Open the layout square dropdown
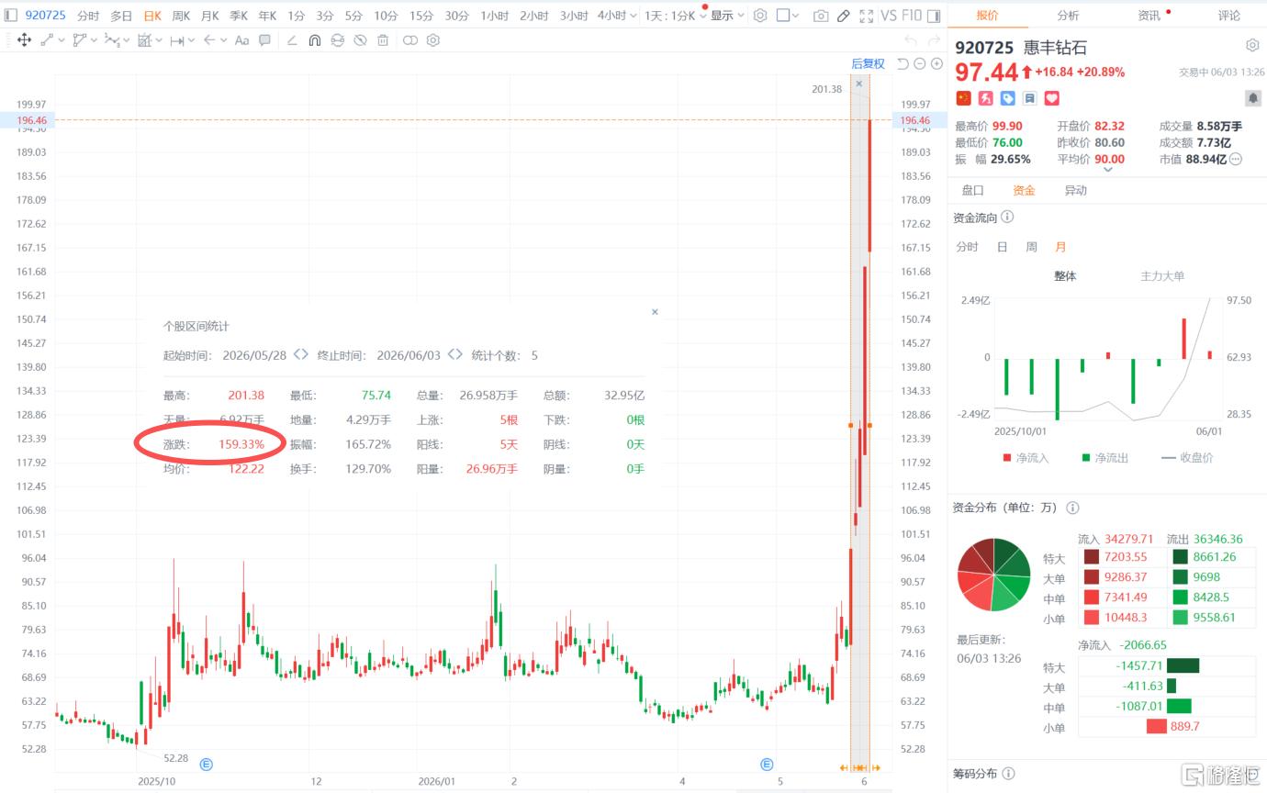This screenshot has width=1267, height=793. coord(787,16)
